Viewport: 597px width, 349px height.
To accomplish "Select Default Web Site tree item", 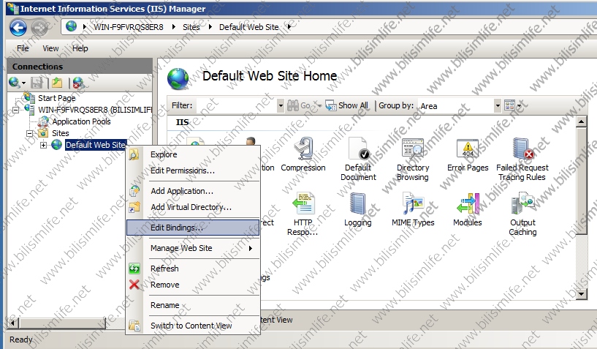I will [x=96, y=145].
